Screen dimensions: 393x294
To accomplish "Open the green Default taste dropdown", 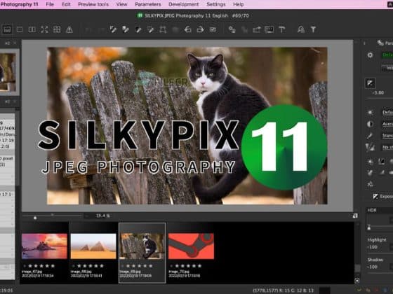I will pos(387,55).
